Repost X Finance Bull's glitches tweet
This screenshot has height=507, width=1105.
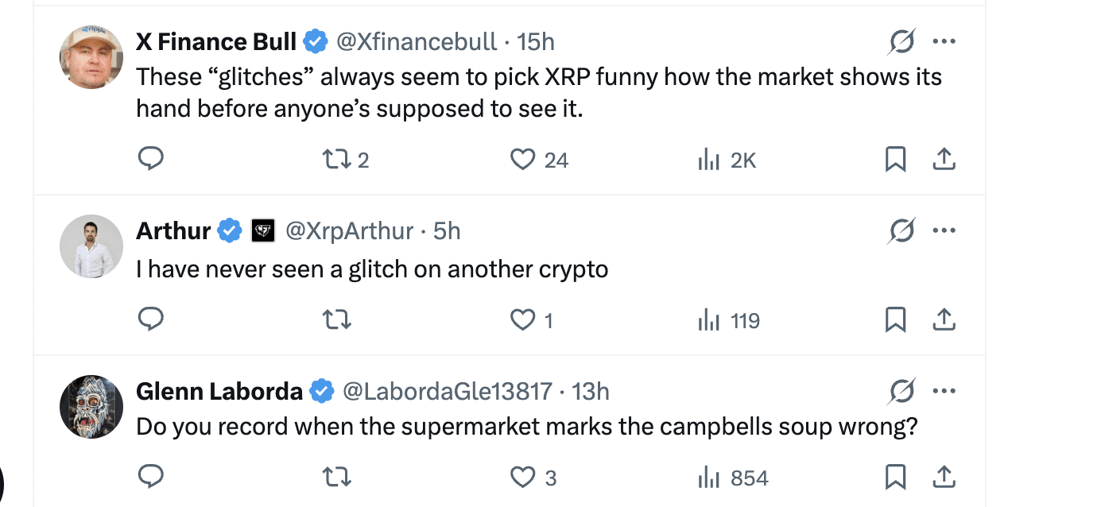(335, 159)
